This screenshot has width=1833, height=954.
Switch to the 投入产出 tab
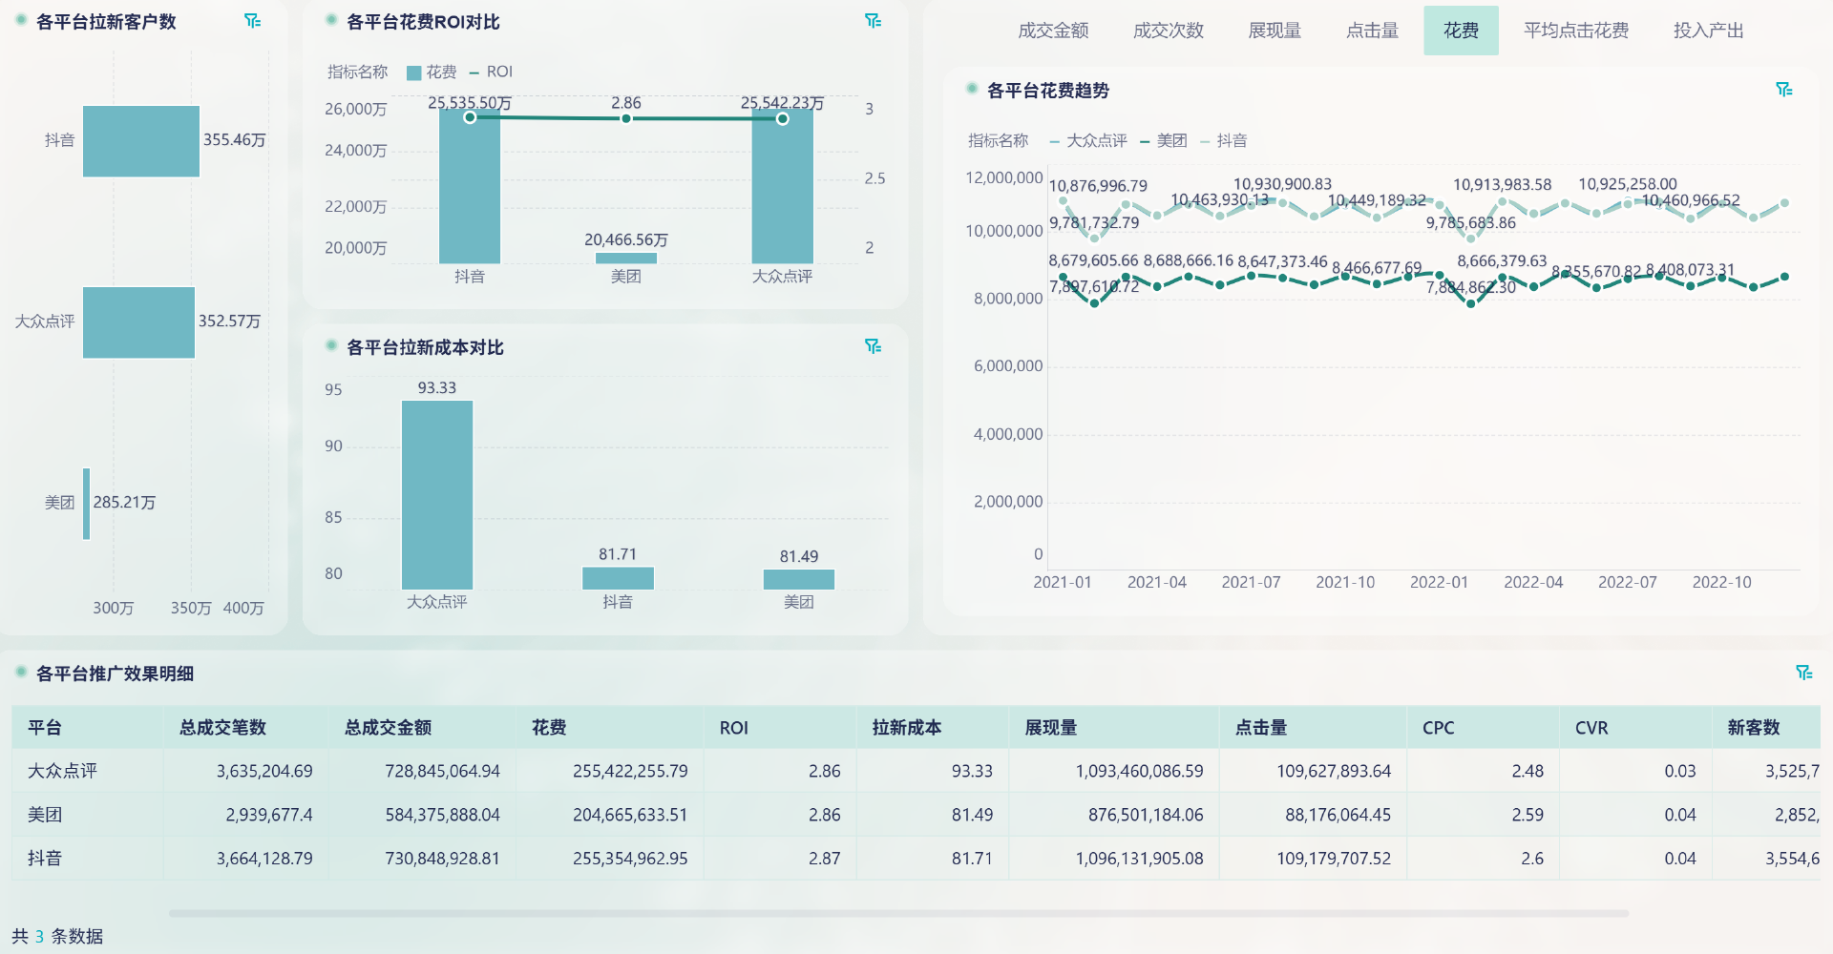1708,31
